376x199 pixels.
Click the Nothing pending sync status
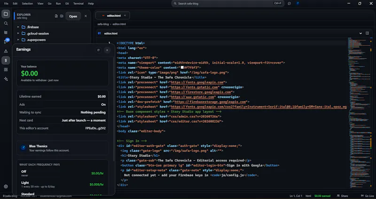pos(93,112)
